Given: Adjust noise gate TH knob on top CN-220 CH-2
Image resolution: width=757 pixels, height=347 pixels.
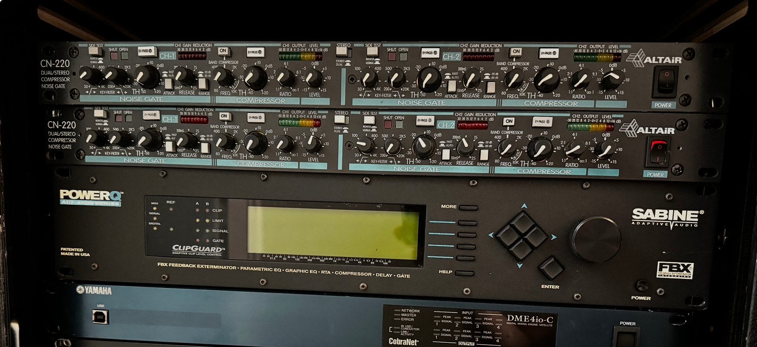Looking at the screenshot, I should pyautogui.click(x=430, y=79).
